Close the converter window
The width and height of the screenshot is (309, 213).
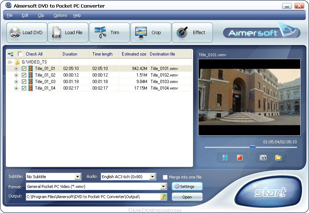299,6
